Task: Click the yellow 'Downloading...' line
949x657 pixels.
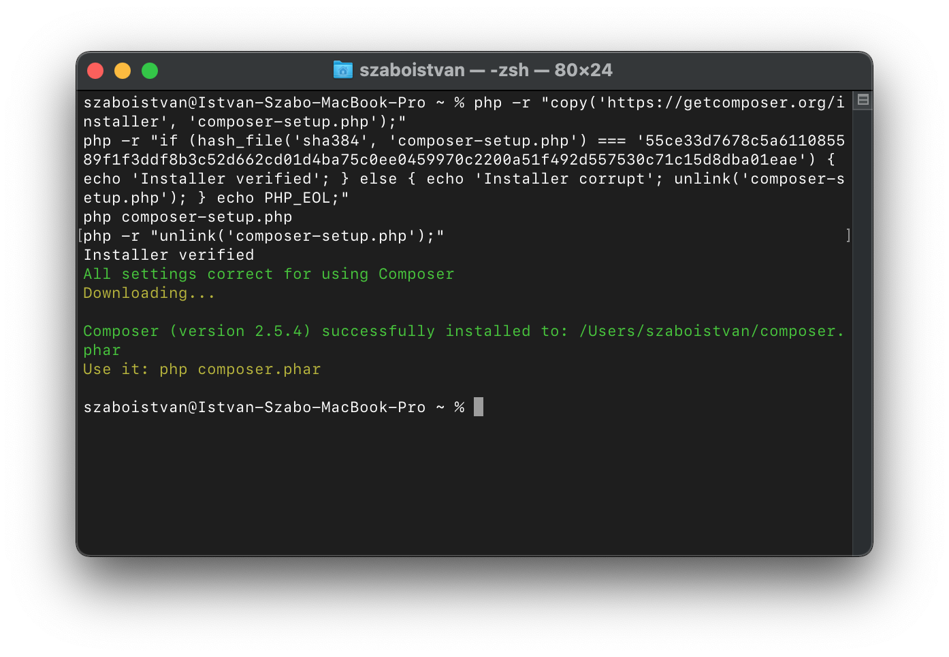Action: (149, 293)
